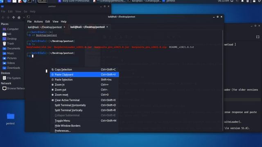This screenshot has width=262, height=147.
Task: Open file manager Help menu
Action: tap(33, 11)
